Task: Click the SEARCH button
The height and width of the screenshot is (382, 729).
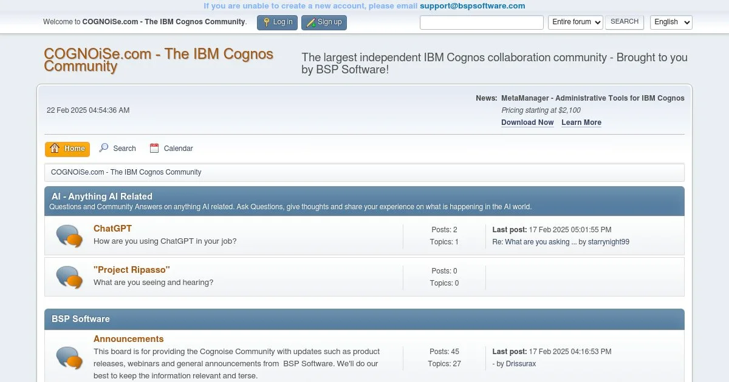Action: tap(625, 22)
